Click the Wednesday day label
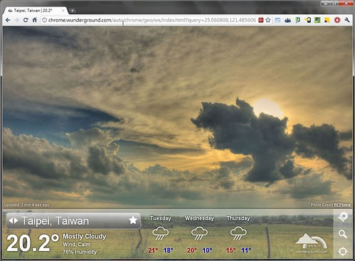This screenshot has width=355, height=261. (x=199, y=218)
